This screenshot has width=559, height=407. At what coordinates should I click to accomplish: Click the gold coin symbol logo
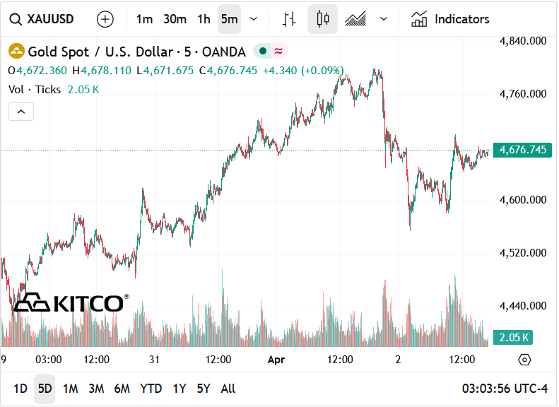16,52
